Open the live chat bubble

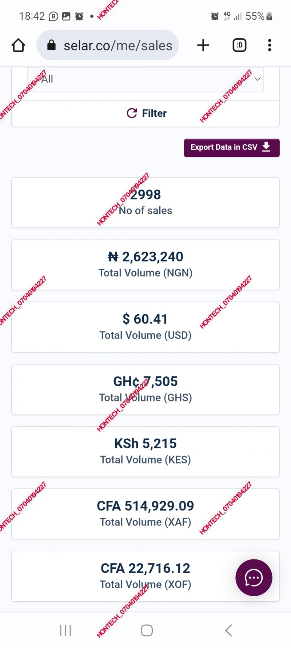[254, 578]
